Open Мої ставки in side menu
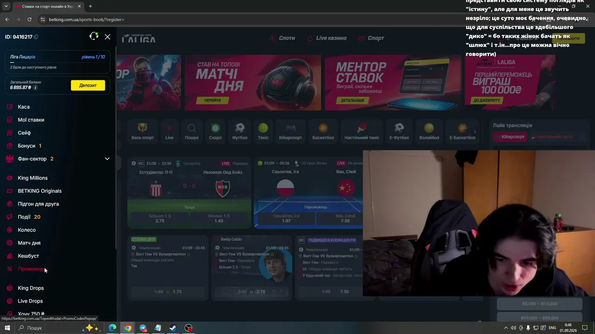The height and width of the screenshot is (334, 595). tap(31, 120)
